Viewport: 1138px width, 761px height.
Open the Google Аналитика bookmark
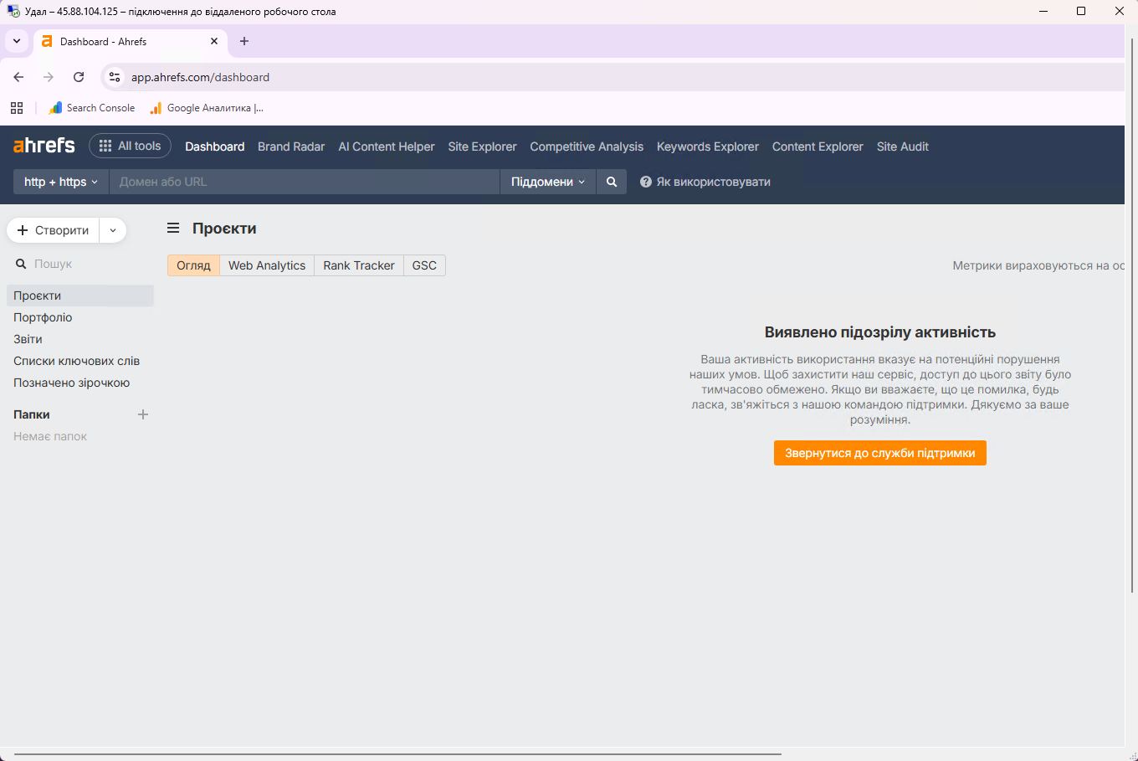207,108
